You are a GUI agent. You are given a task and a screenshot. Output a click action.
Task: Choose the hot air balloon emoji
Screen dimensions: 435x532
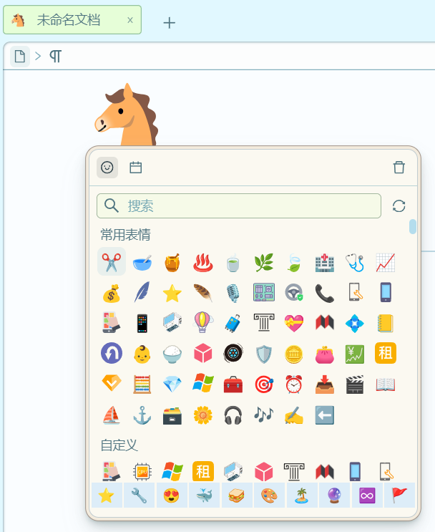click(x=202, y=322)
